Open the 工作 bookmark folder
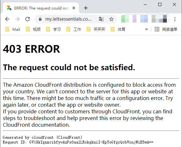The image size is (182, 147). click(74, 29)
